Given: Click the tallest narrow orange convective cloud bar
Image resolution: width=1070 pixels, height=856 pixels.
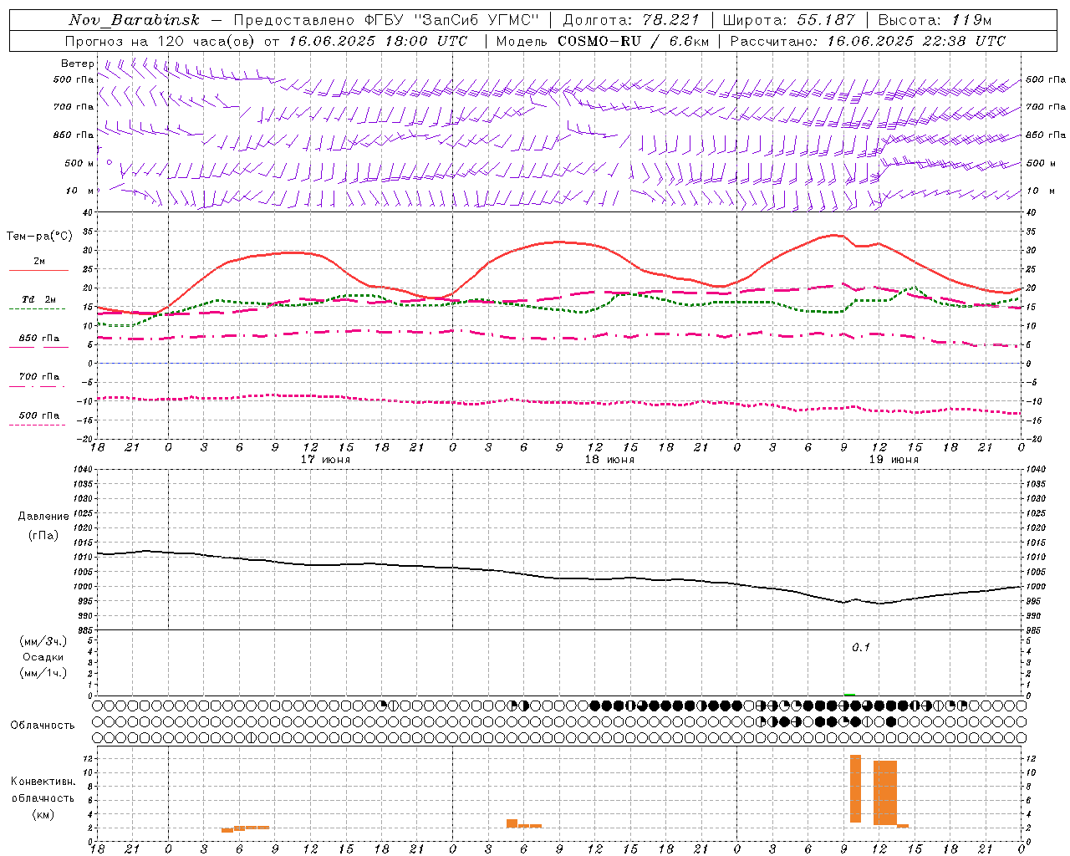Looking at the screenshot, I should point(855,788).
